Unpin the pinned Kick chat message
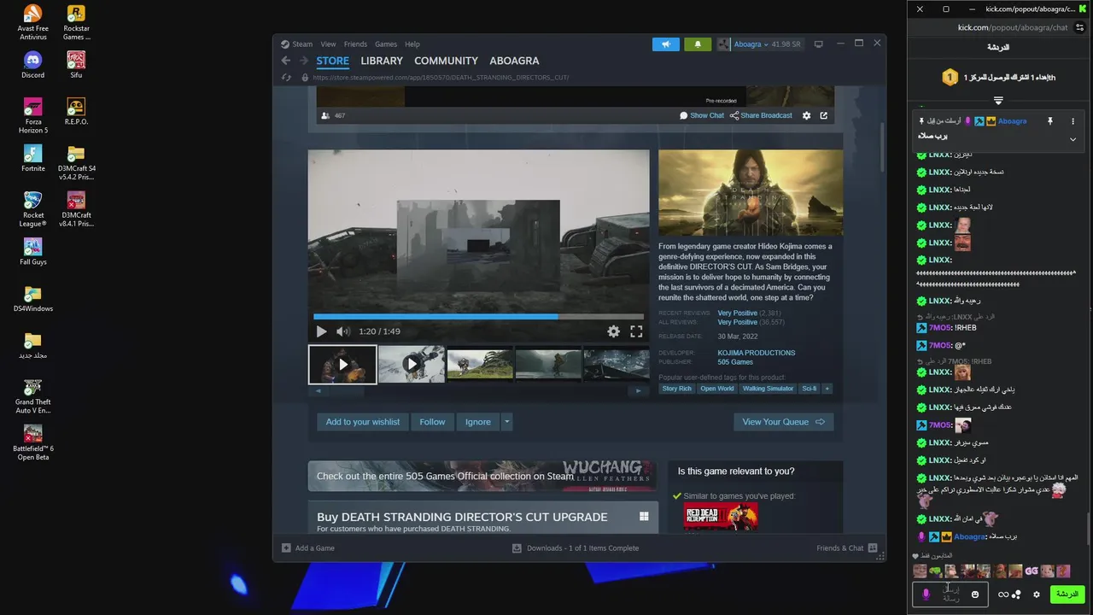This screenshot has width=1093, height=615. click(1050, 121)
